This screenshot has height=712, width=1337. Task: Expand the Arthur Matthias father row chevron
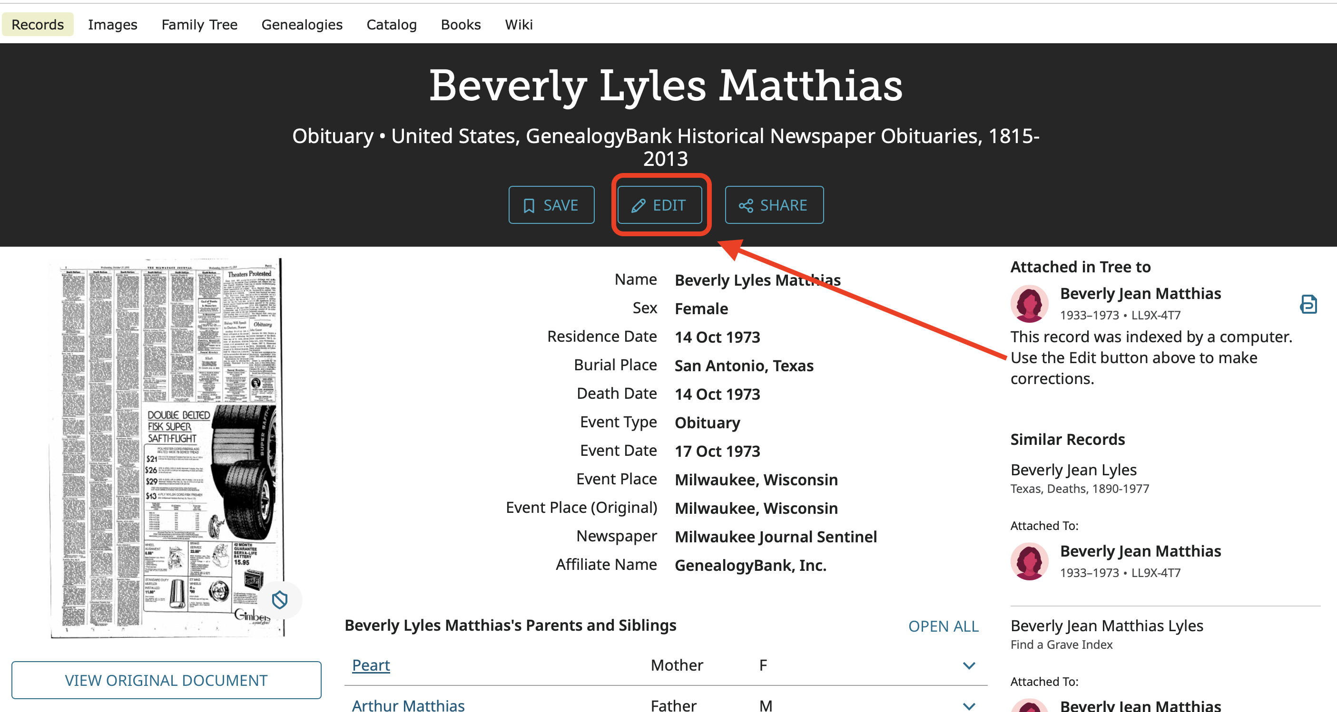pos(969,706)
